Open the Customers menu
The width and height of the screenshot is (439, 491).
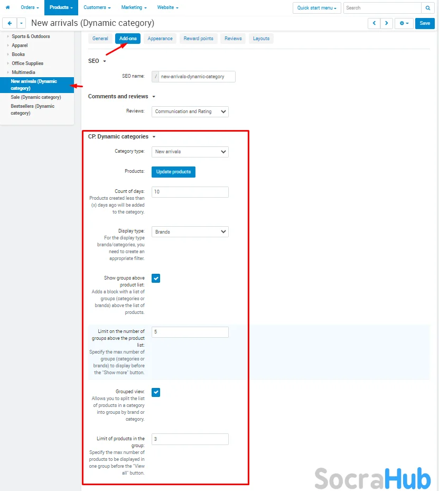point(97,7)
